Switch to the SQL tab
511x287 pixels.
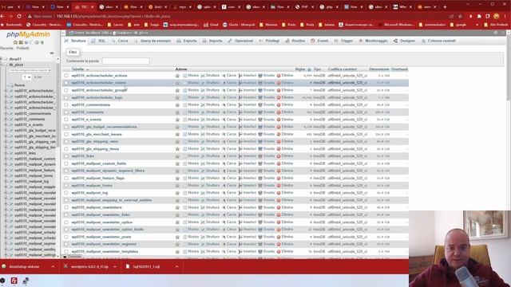point(98,41)
